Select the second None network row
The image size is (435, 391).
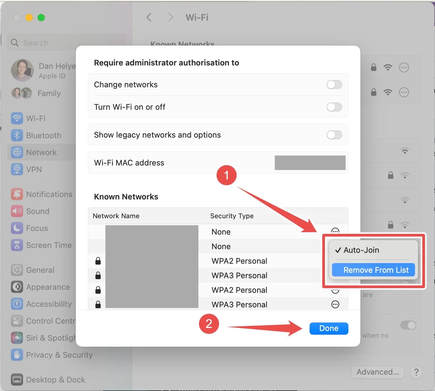click(204, 246)
